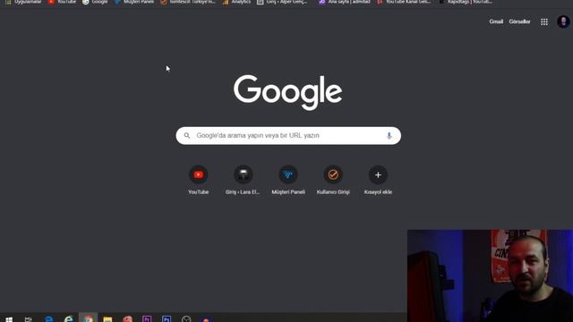The height and width of the screenshot is (322, 573).
Task: Open the Windows Start menu
Action: coord(9,319)
